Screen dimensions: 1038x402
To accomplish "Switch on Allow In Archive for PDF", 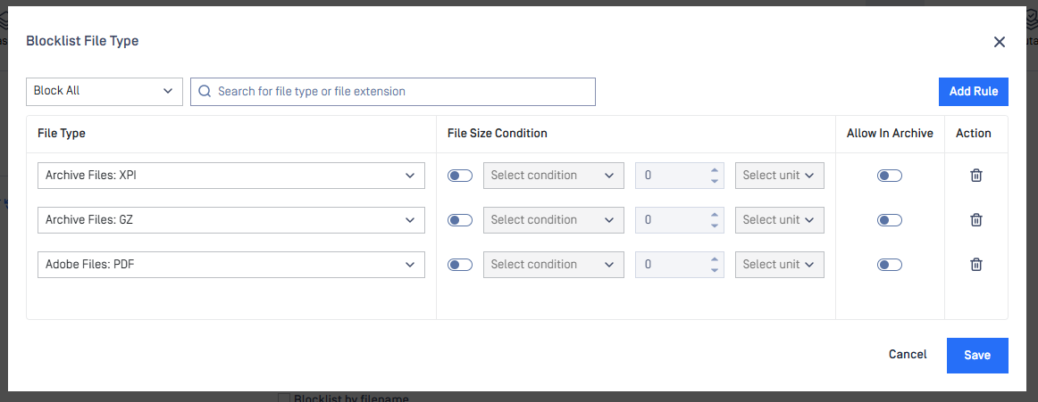I will (x=889, y=265).
